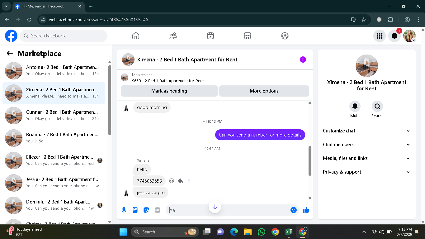Reply to the 7746063553 message

[180, 181]
